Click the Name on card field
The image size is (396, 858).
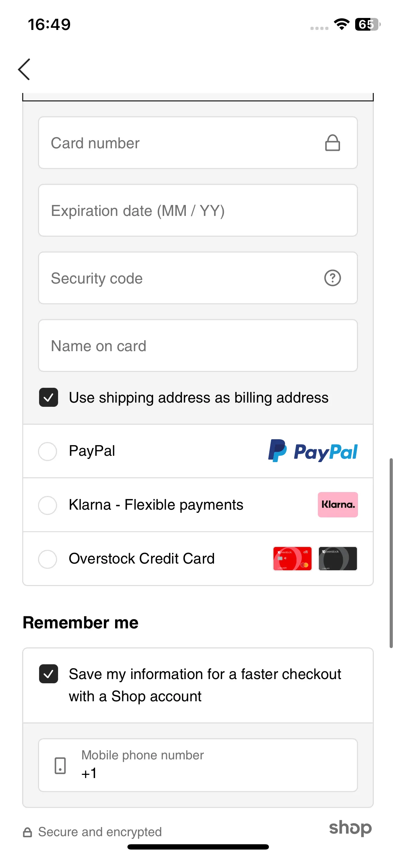(x=198, y=346)
